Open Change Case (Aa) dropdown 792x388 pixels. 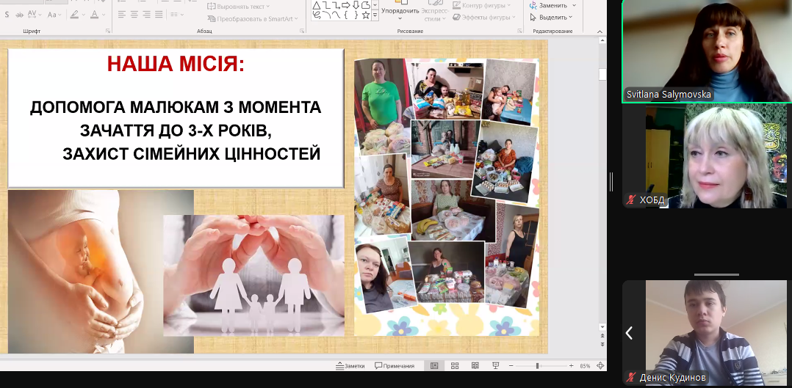coord(54,15)
